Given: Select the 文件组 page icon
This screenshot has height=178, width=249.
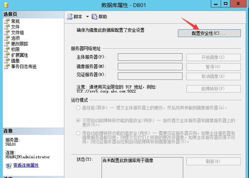Looking at the screenshot, I should tap(7, 32).
